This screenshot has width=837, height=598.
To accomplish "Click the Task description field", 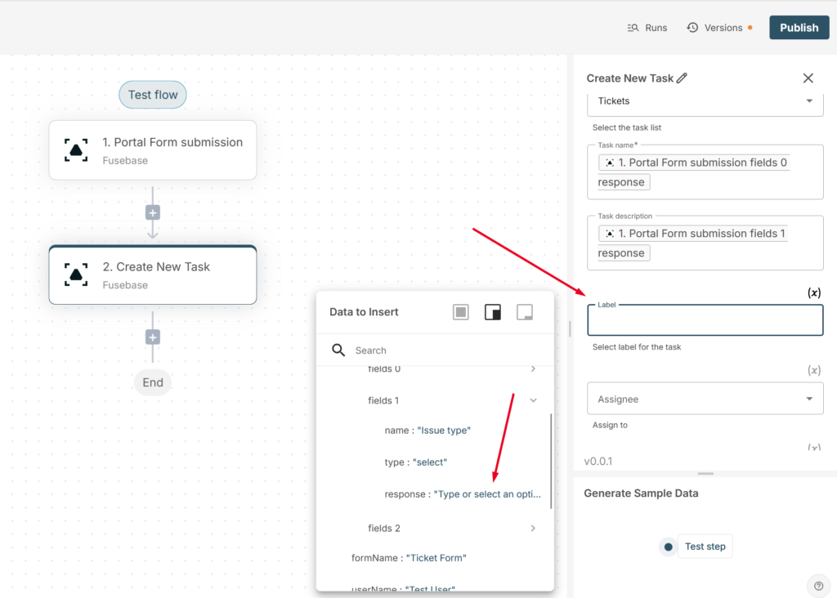I will [x=705, y=243].
